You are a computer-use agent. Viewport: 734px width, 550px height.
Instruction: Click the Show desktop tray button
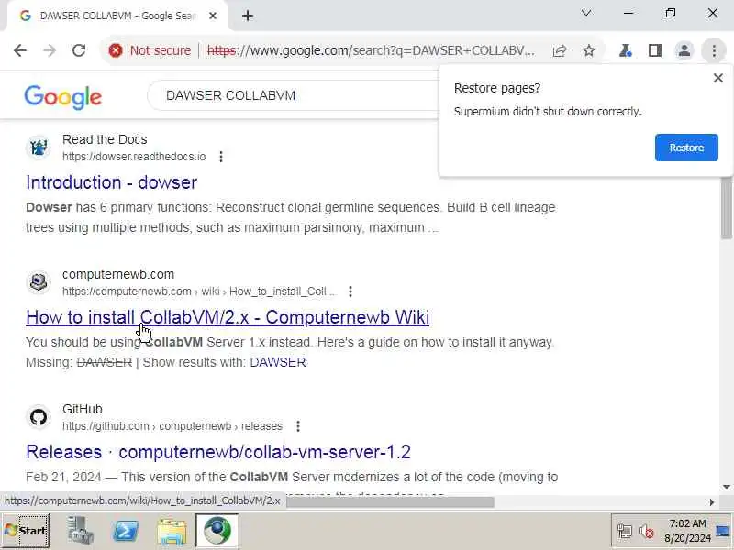point(724,531)
